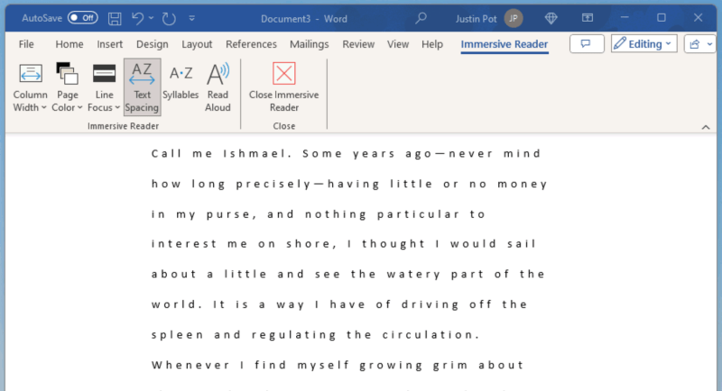Viewport: 722px width, 391px height.
Task: Undo the last action
Action: click(x=137, y=18)
